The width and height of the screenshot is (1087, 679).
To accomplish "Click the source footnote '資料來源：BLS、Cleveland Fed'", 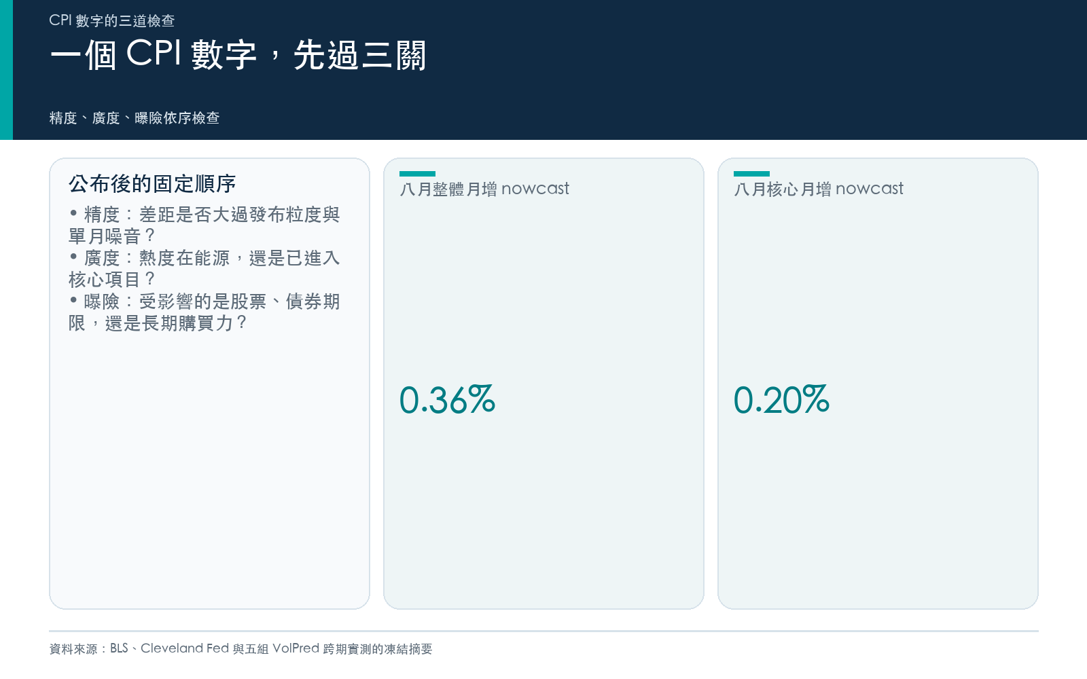I will tap(240, 648).
